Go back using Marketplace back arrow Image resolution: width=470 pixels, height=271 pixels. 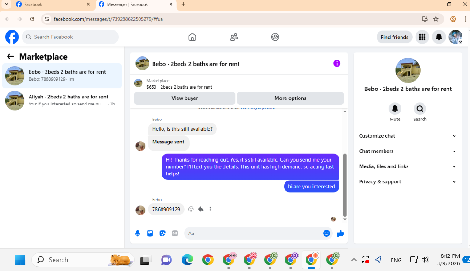(10, 57)
